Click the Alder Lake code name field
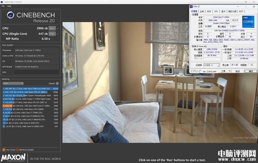The height and width of the screenshot is (163, 258). (x=213, y=20)
